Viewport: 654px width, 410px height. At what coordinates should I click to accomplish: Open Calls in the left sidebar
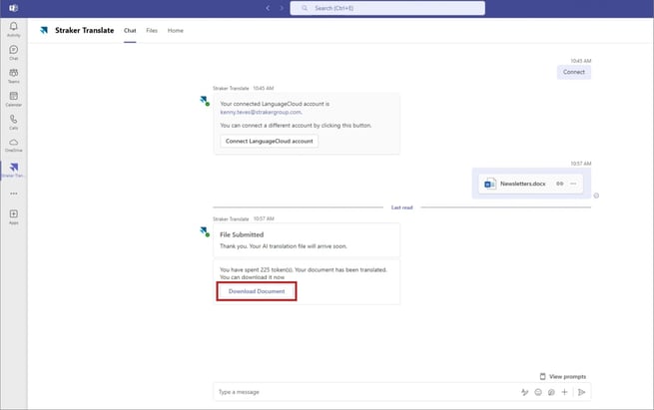tap(13, 122)
